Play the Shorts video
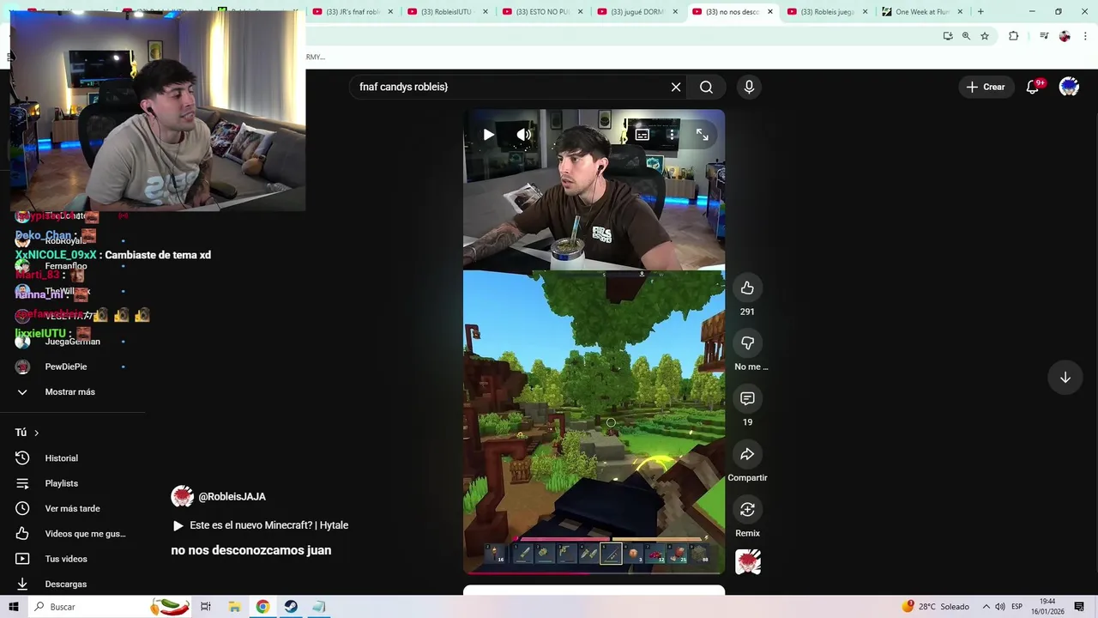 coord(488,135)
